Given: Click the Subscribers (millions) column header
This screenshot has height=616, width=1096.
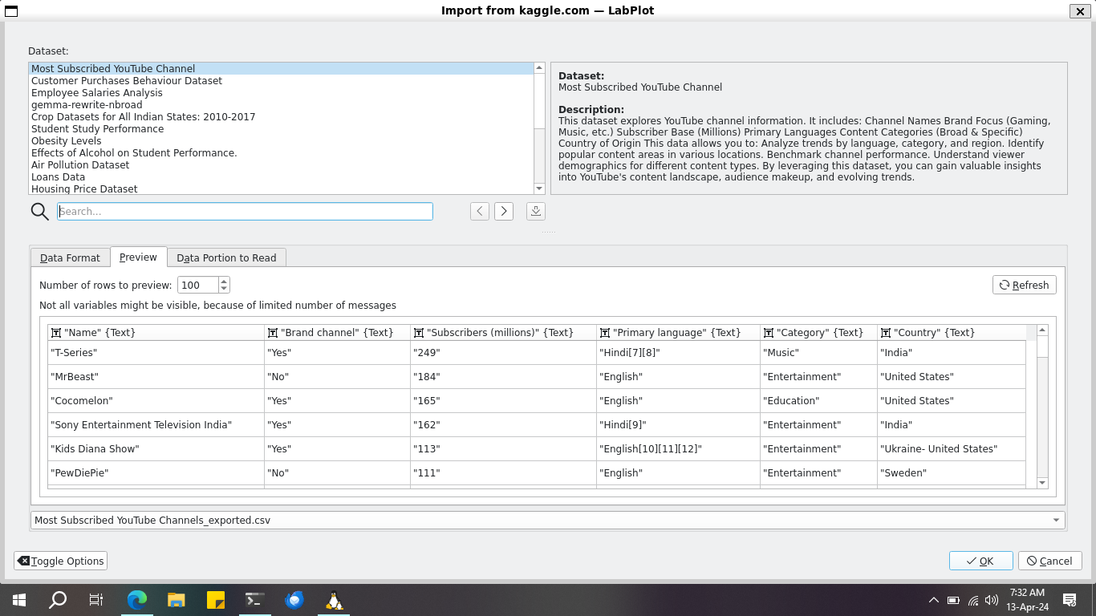Looking at the screenshot, I should (503, 332).
